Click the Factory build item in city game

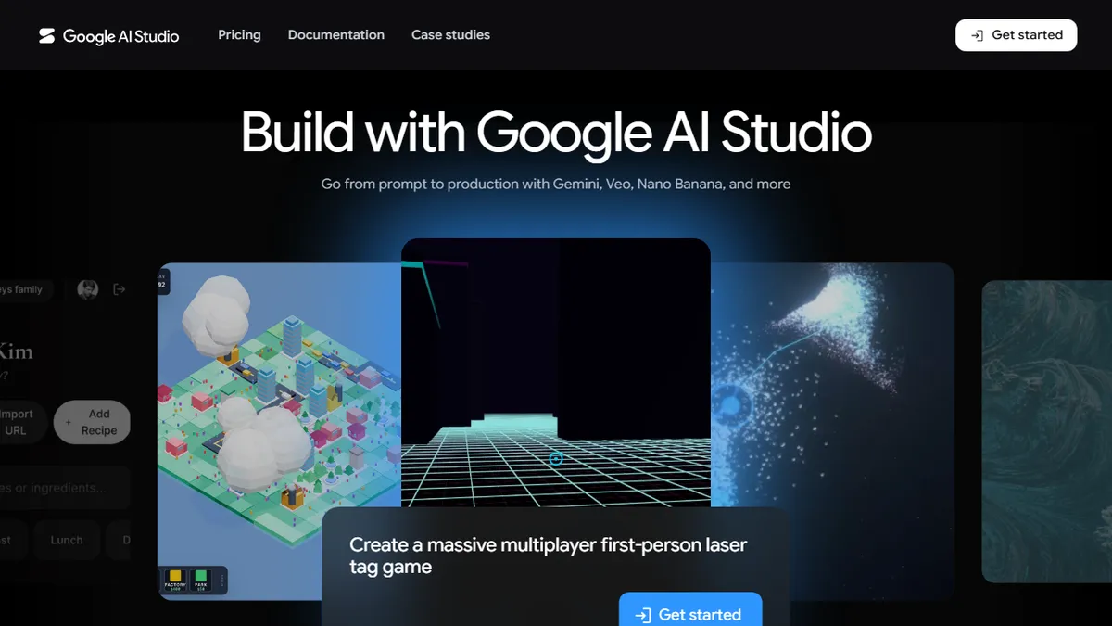click(x=175, y=581)
